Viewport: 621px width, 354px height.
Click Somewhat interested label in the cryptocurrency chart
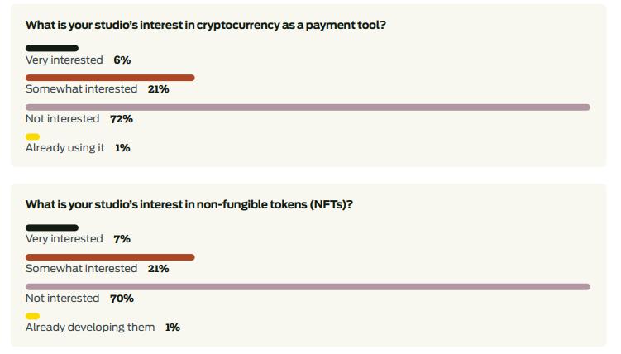[x=81, y=89]
